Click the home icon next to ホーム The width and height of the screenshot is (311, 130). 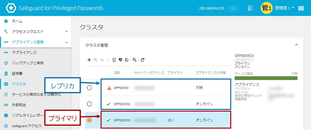(6, 21)
